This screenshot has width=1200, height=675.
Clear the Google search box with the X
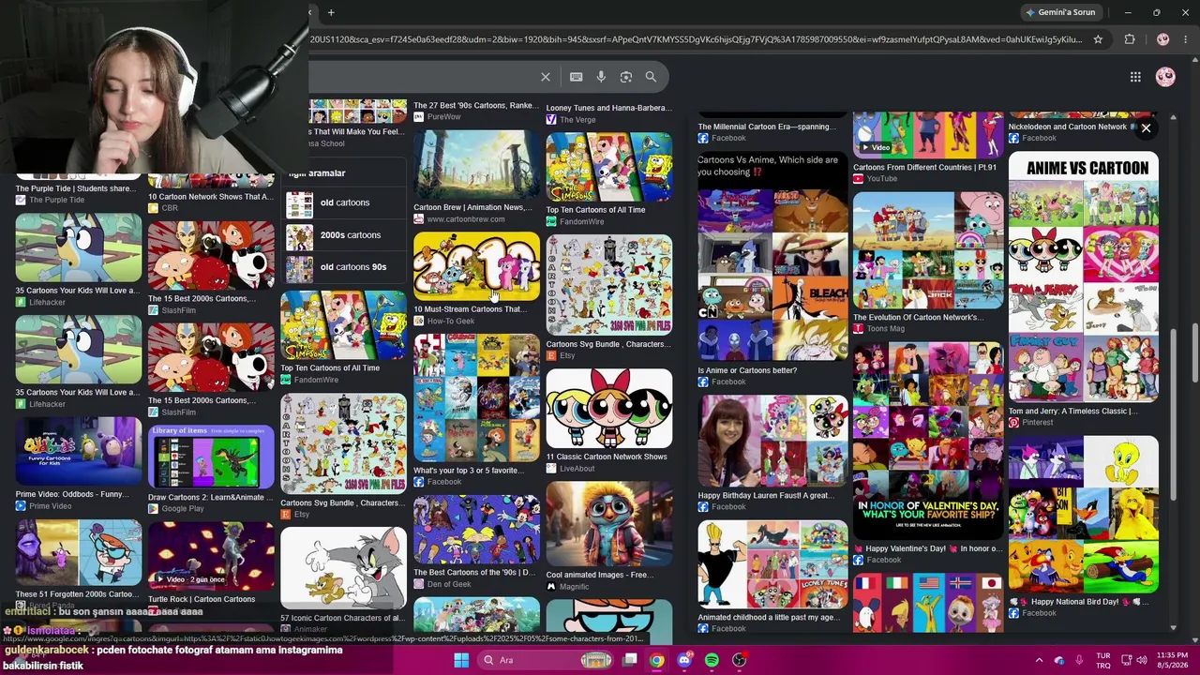[x=546, y=77]
